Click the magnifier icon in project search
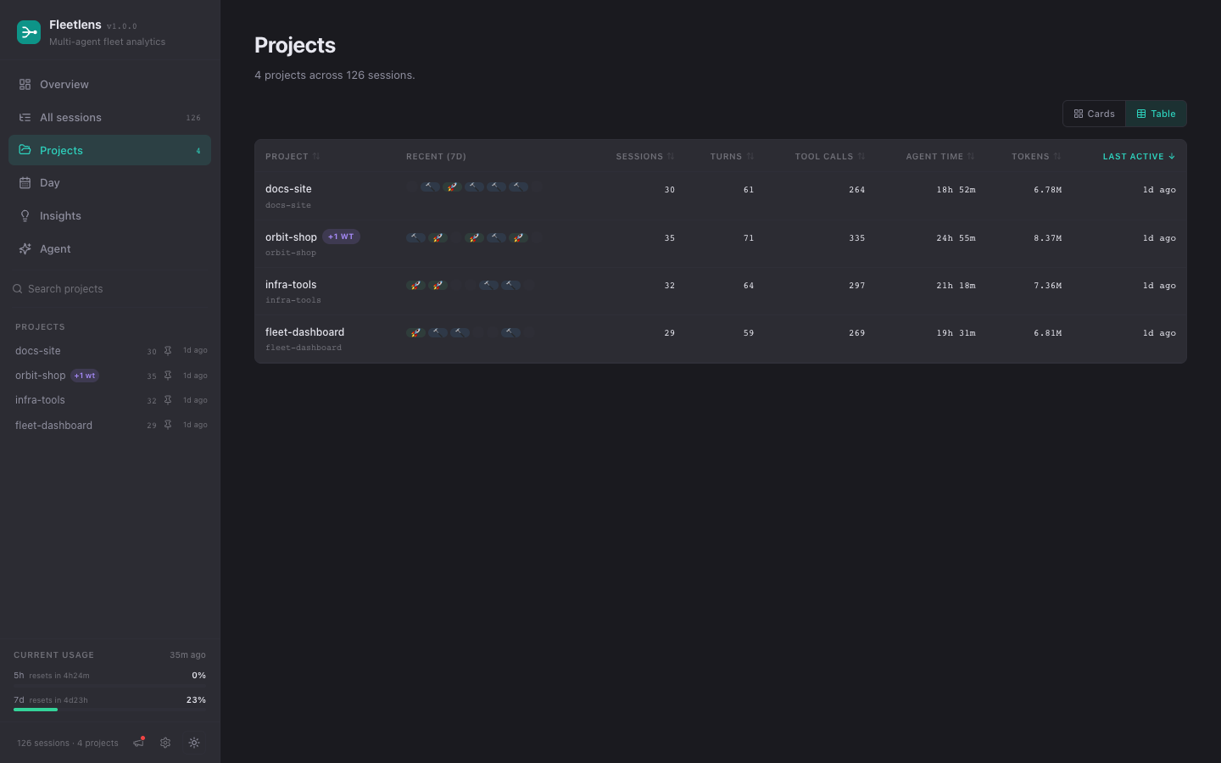Image resolution: width=1221 pixels, height=763 pixels. coord(17,289)
